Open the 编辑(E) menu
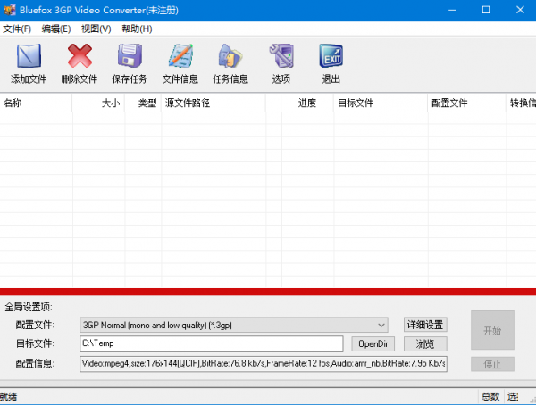This screenshot has width=536, height=405. pyautogui.click(x=56, y=29)
